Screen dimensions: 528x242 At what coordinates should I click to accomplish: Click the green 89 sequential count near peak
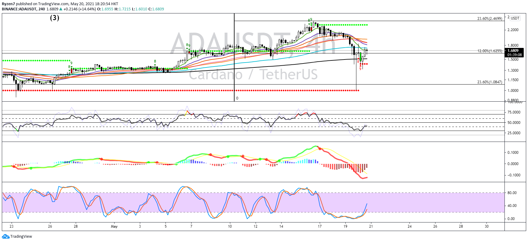[310, 20]
